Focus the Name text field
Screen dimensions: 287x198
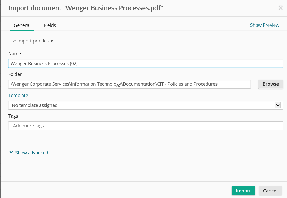tap(145, 64)
